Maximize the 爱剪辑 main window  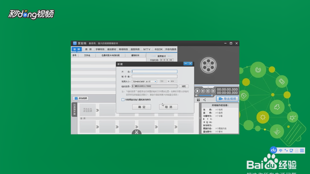click(x=231, y=43)
